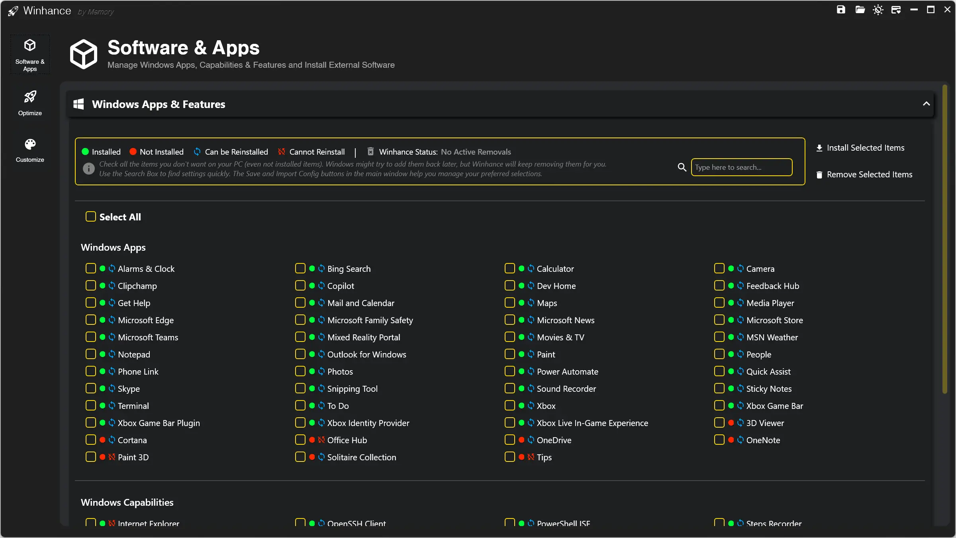
Task: Click the reinstall icon next to 3D Viewer
Action: coord(741,423)
